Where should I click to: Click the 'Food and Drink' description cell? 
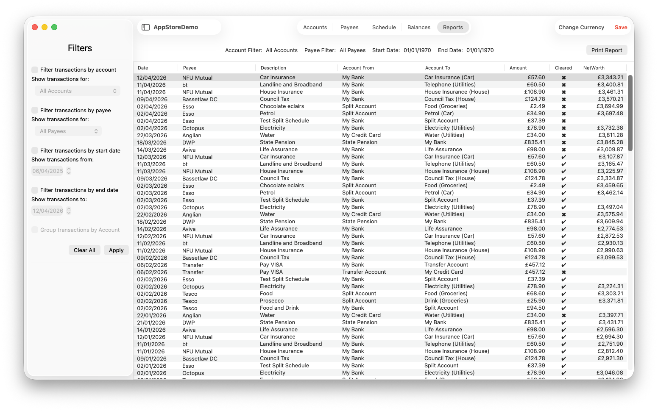tap(279, 308)
